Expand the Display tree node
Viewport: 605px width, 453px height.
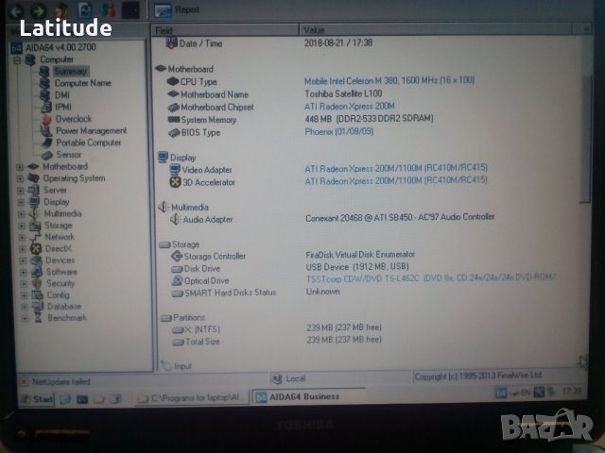[21, 202]
